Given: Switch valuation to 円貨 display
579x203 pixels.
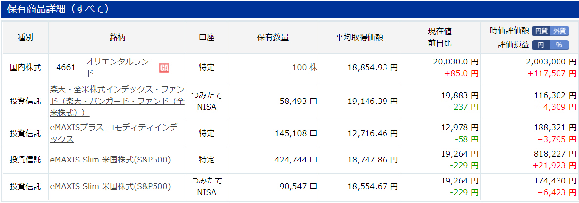Looking at the screenshot, I should pos(541,31).
